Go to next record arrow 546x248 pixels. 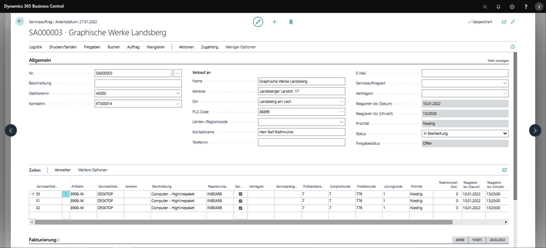point(535,130)
